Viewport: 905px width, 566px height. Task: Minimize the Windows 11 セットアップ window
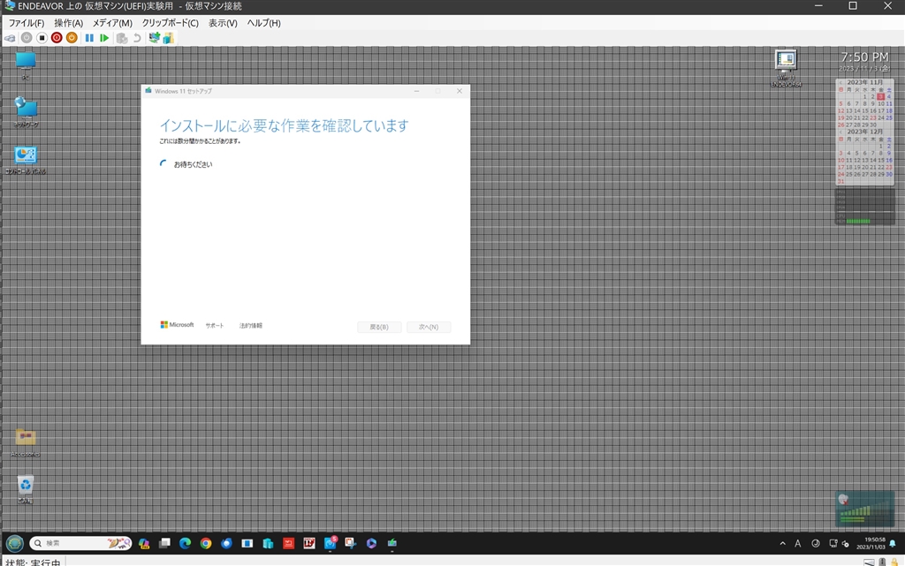[x=417, y=91]
